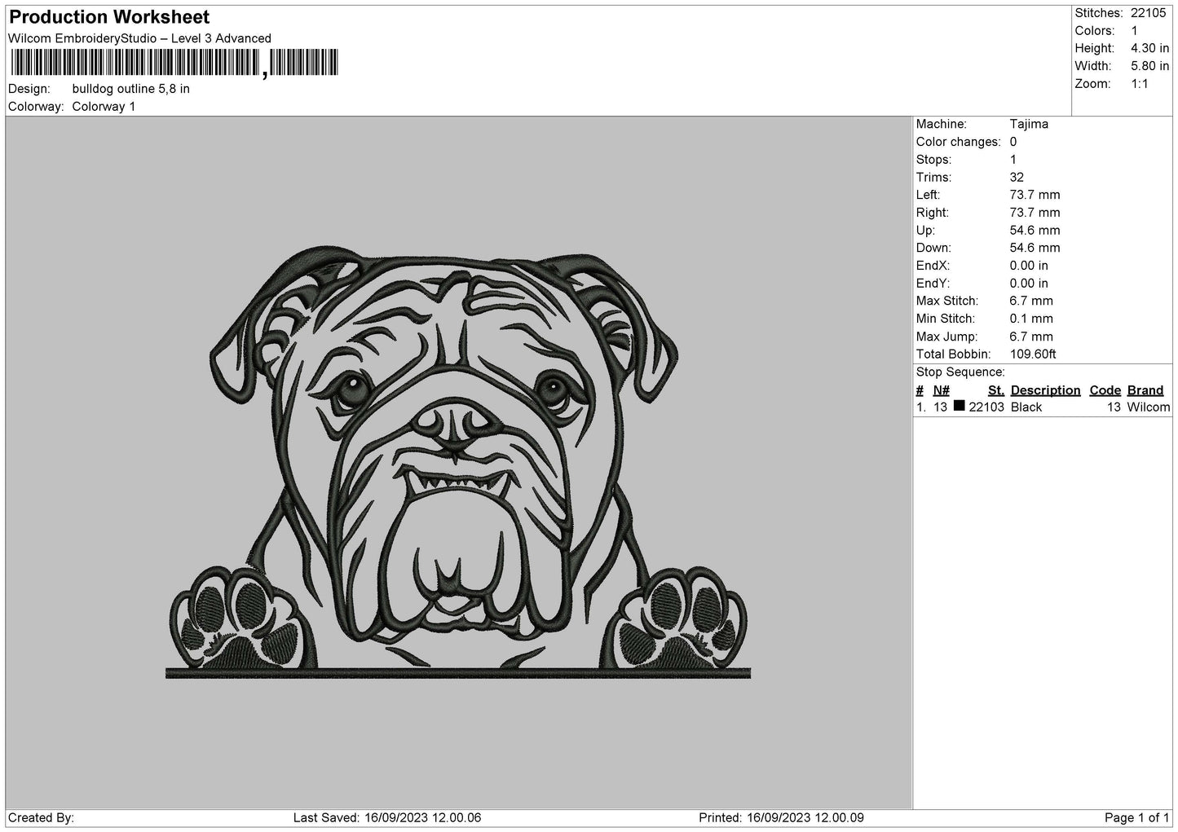
Task: Select the height value '4.30 in'
Action: pos(1150,49)
